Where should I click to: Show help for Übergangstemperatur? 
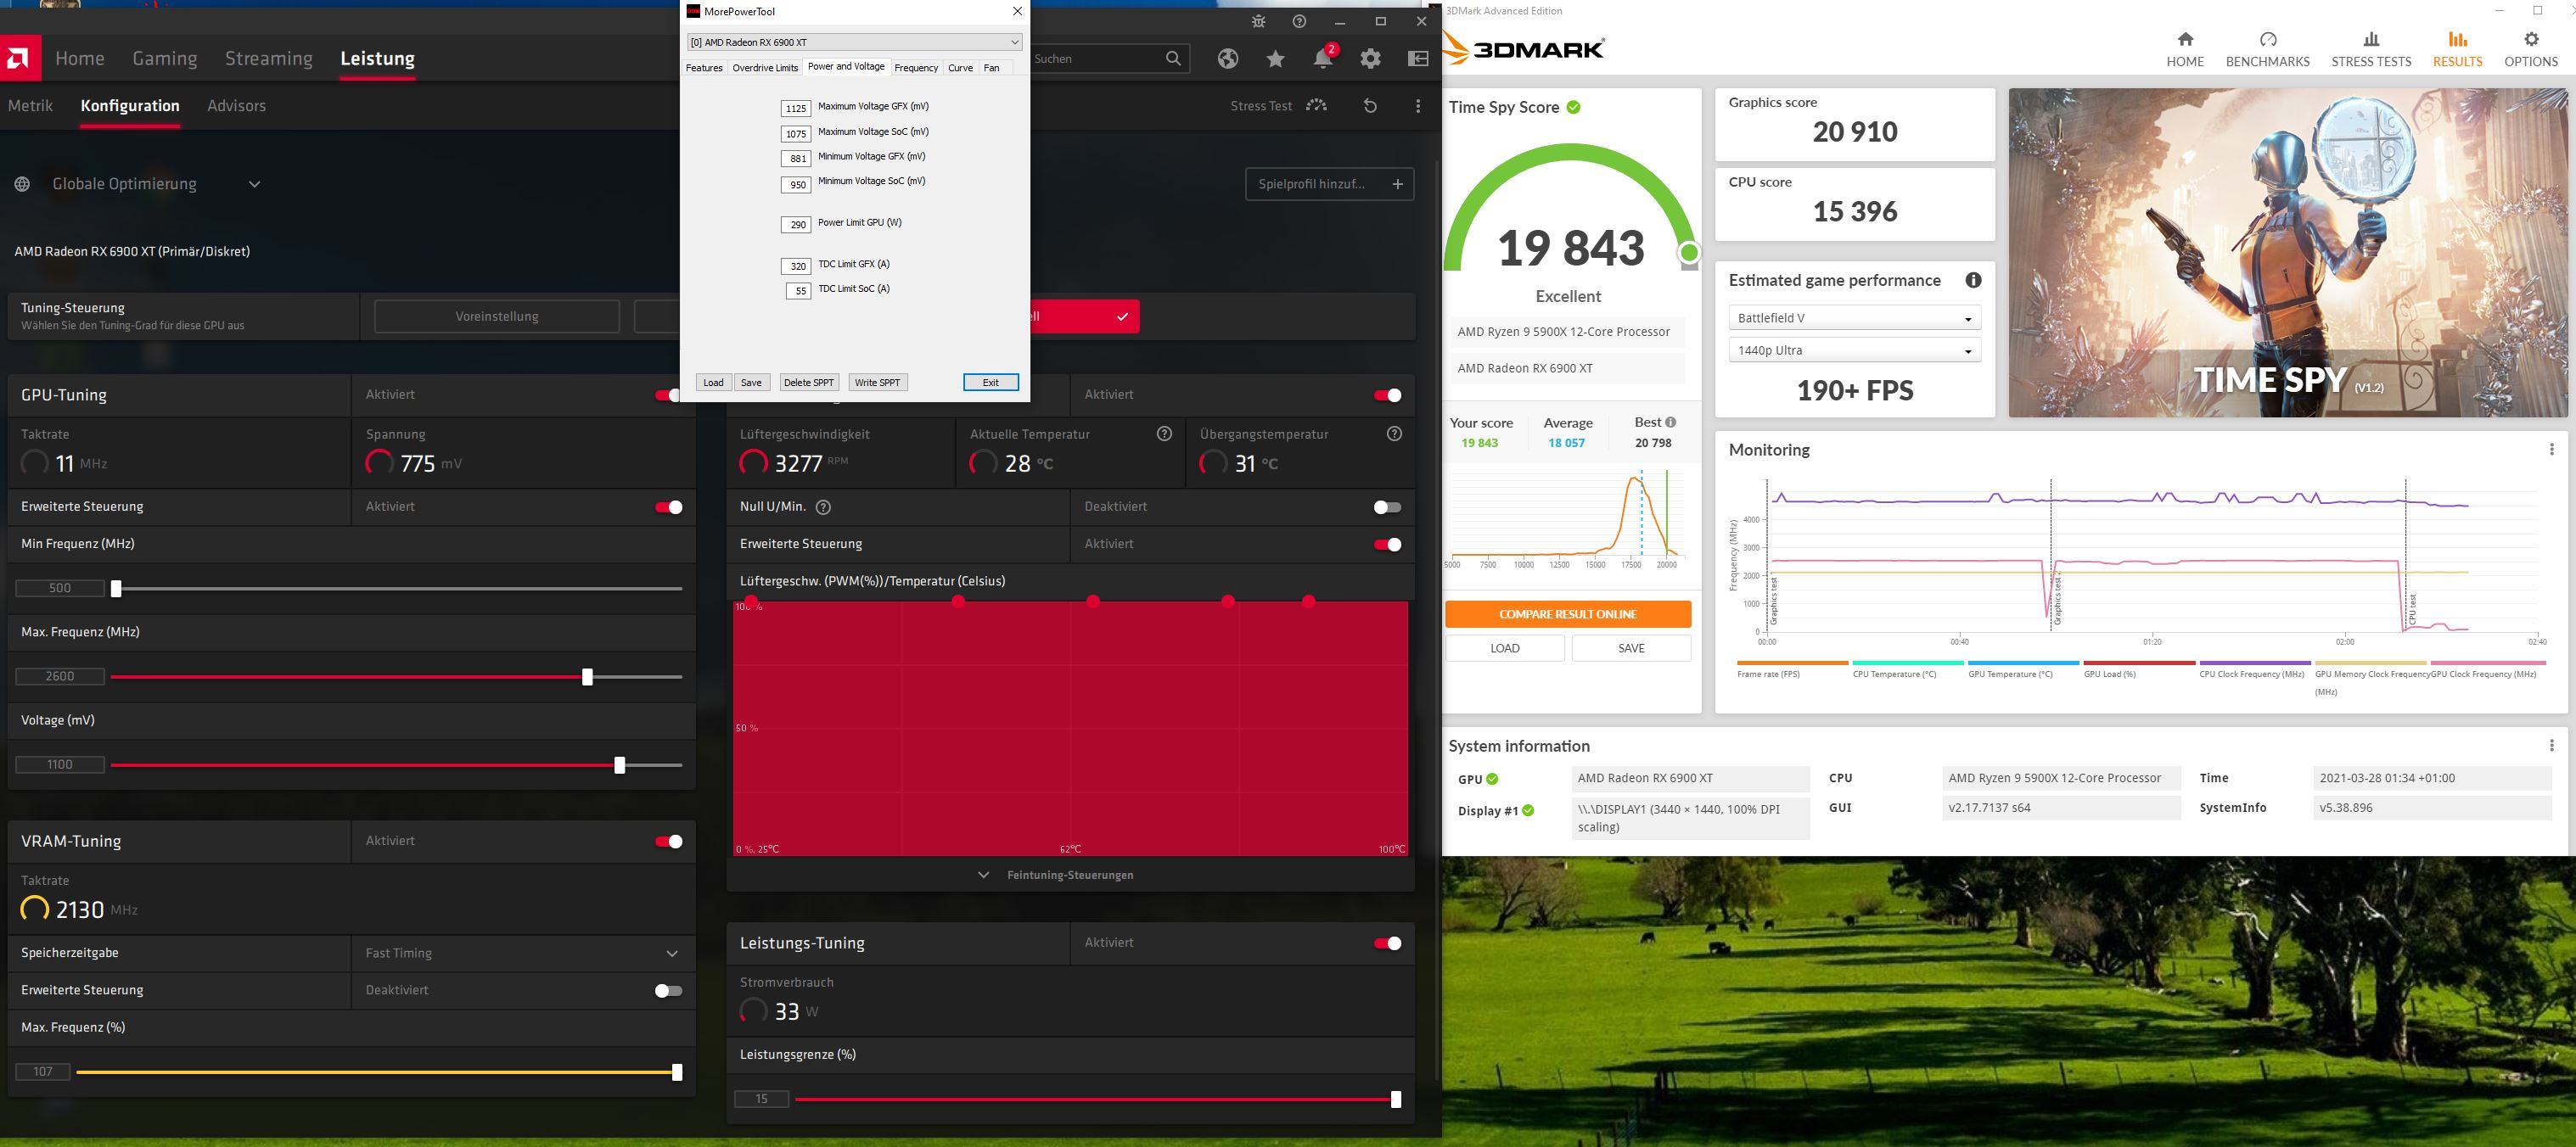click(x=1395, y=434)
